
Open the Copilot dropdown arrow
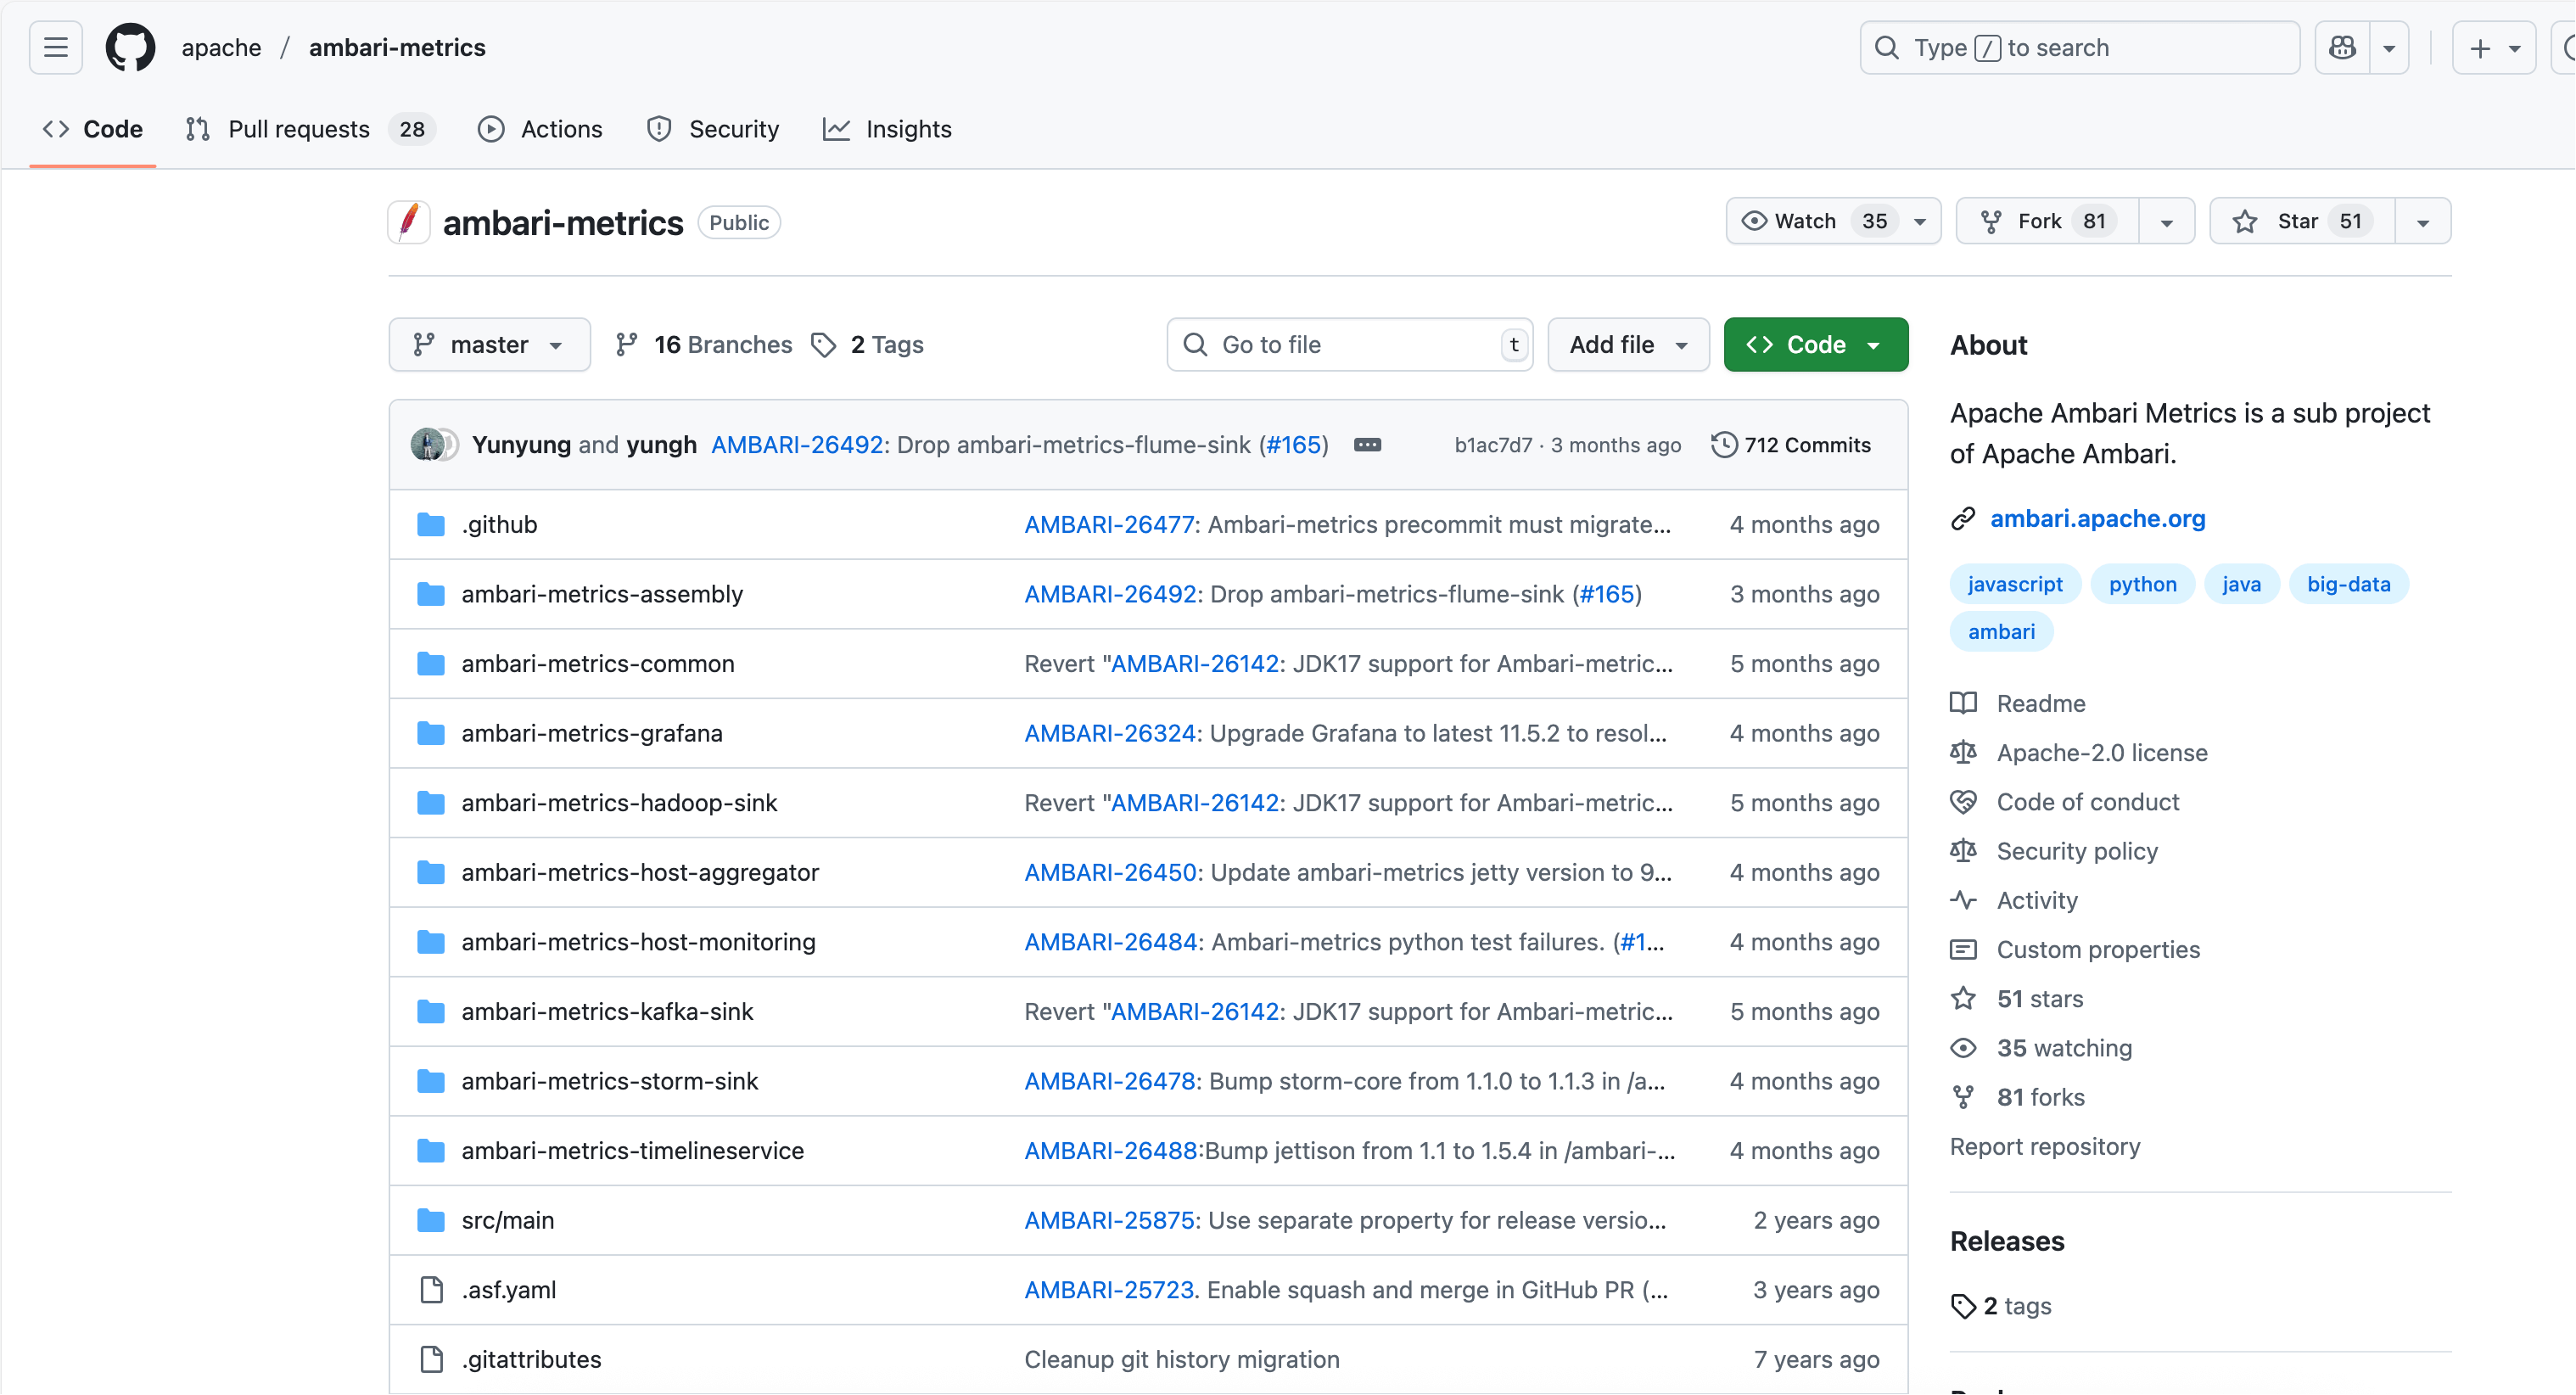2388,47
